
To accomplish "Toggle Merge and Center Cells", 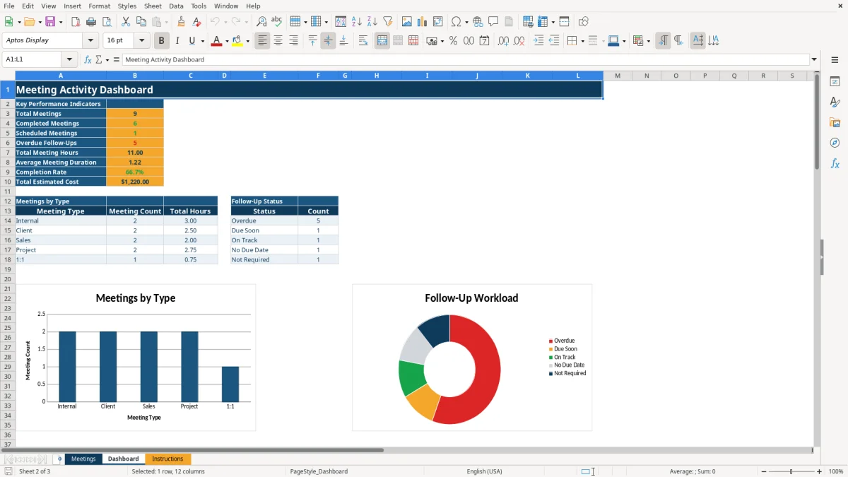I will point(382,41).
